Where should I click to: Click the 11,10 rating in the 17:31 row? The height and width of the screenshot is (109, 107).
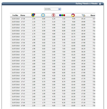click(x=73, y=40)
